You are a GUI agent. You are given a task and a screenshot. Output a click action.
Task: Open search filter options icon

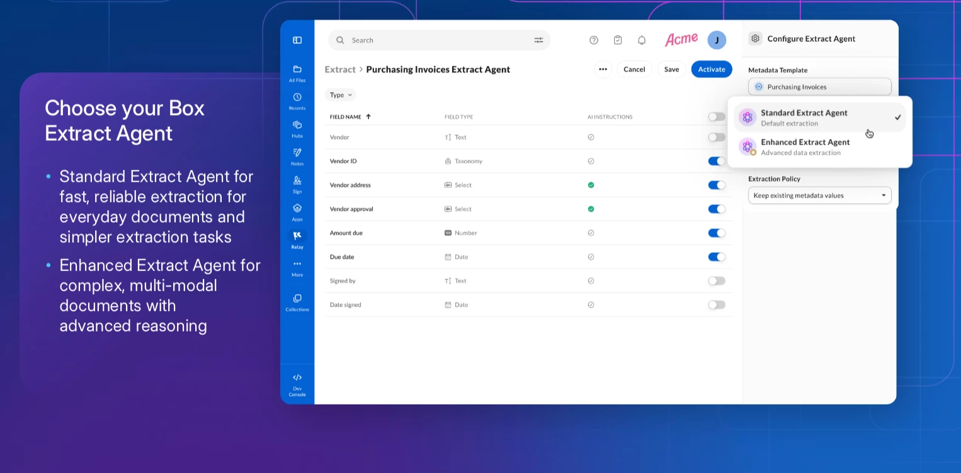click(538, 40)
